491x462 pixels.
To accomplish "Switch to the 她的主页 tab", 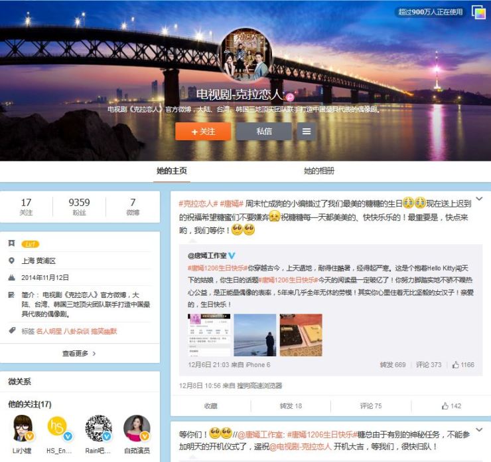I will tap(172, 171).
